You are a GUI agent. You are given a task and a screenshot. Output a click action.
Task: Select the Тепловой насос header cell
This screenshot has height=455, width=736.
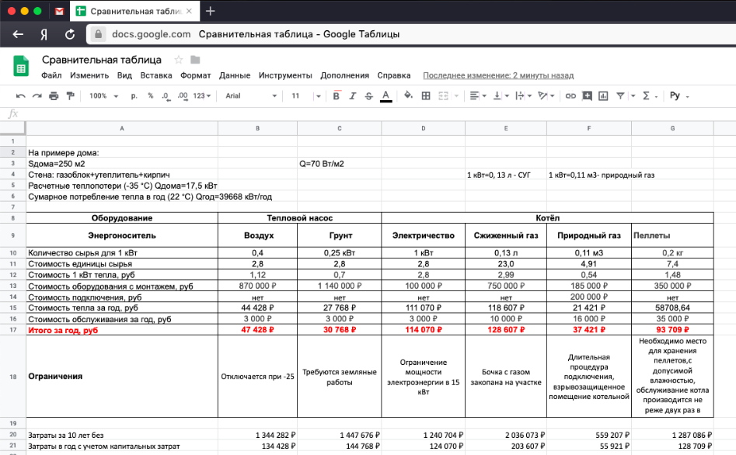299,218
